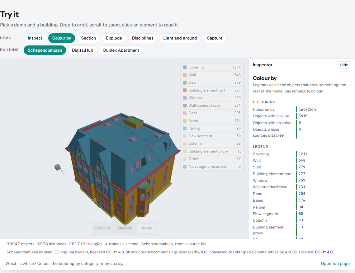
Task: Click the red Building element part swatch
Action: [185, 90]
